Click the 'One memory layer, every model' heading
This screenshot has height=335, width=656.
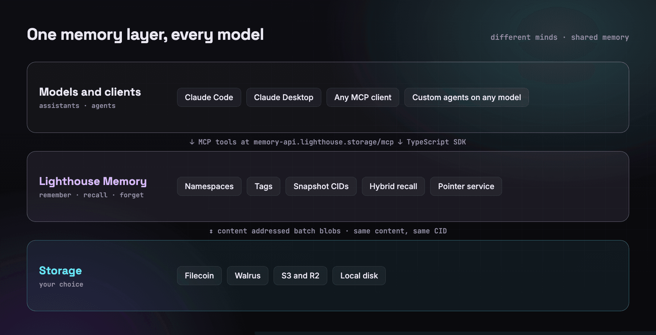145,35
